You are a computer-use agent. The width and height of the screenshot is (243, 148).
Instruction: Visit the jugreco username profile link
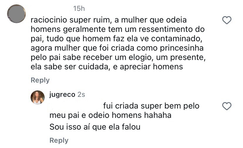pos(62,95)
